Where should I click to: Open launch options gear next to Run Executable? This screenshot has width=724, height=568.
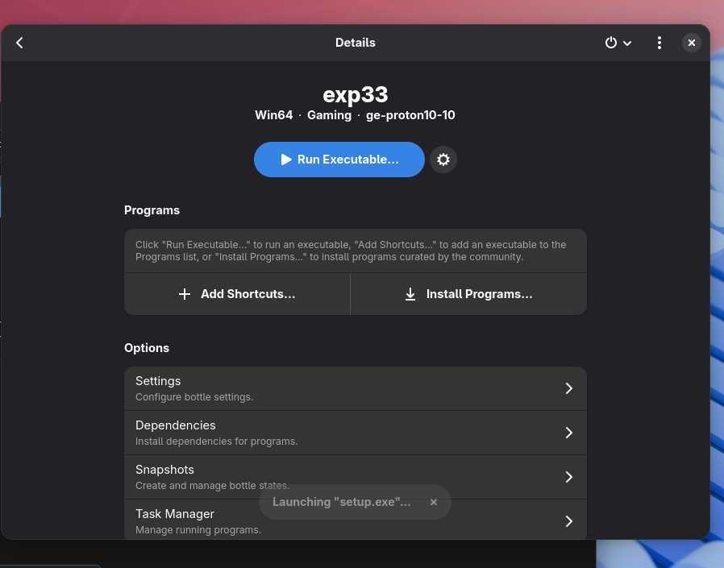(x=443, y=160)
